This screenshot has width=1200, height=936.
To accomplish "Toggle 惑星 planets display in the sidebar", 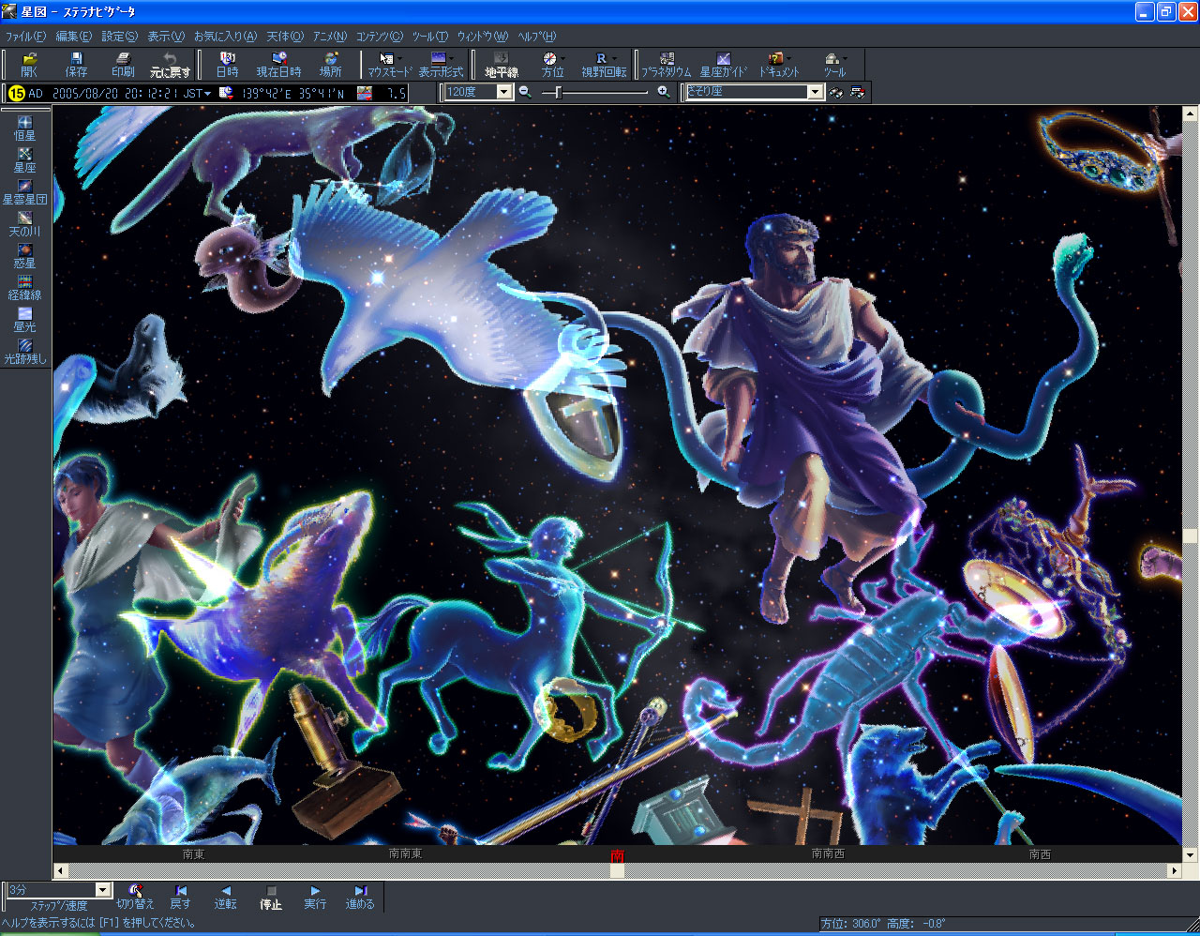I will point(24,256).
